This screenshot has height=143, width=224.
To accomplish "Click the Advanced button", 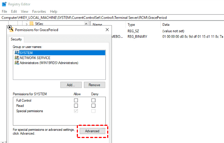I will (92, 131).
